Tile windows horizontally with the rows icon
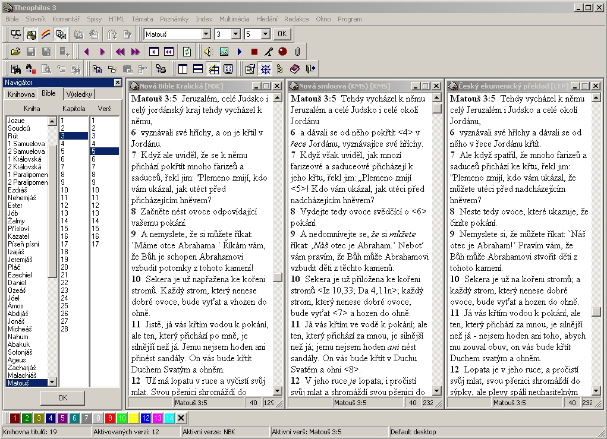Image resolution: width=607 pixels, height=439 pixels. click(x=198, y=70)
